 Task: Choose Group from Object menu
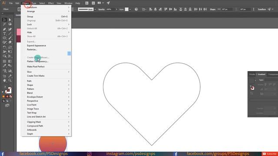[46, 16]
